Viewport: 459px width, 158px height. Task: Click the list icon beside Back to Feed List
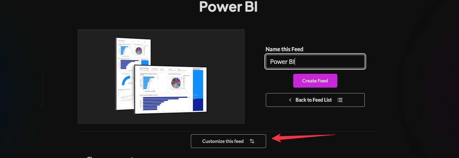[x=340, y=100]
